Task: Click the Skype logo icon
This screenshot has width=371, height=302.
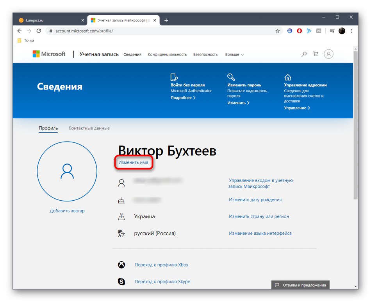Action: pos(121,282)
